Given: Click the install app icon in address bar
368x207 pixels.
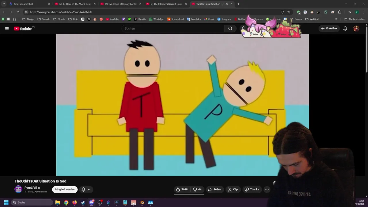Looking at the screenshot, I should coord(282,12).
